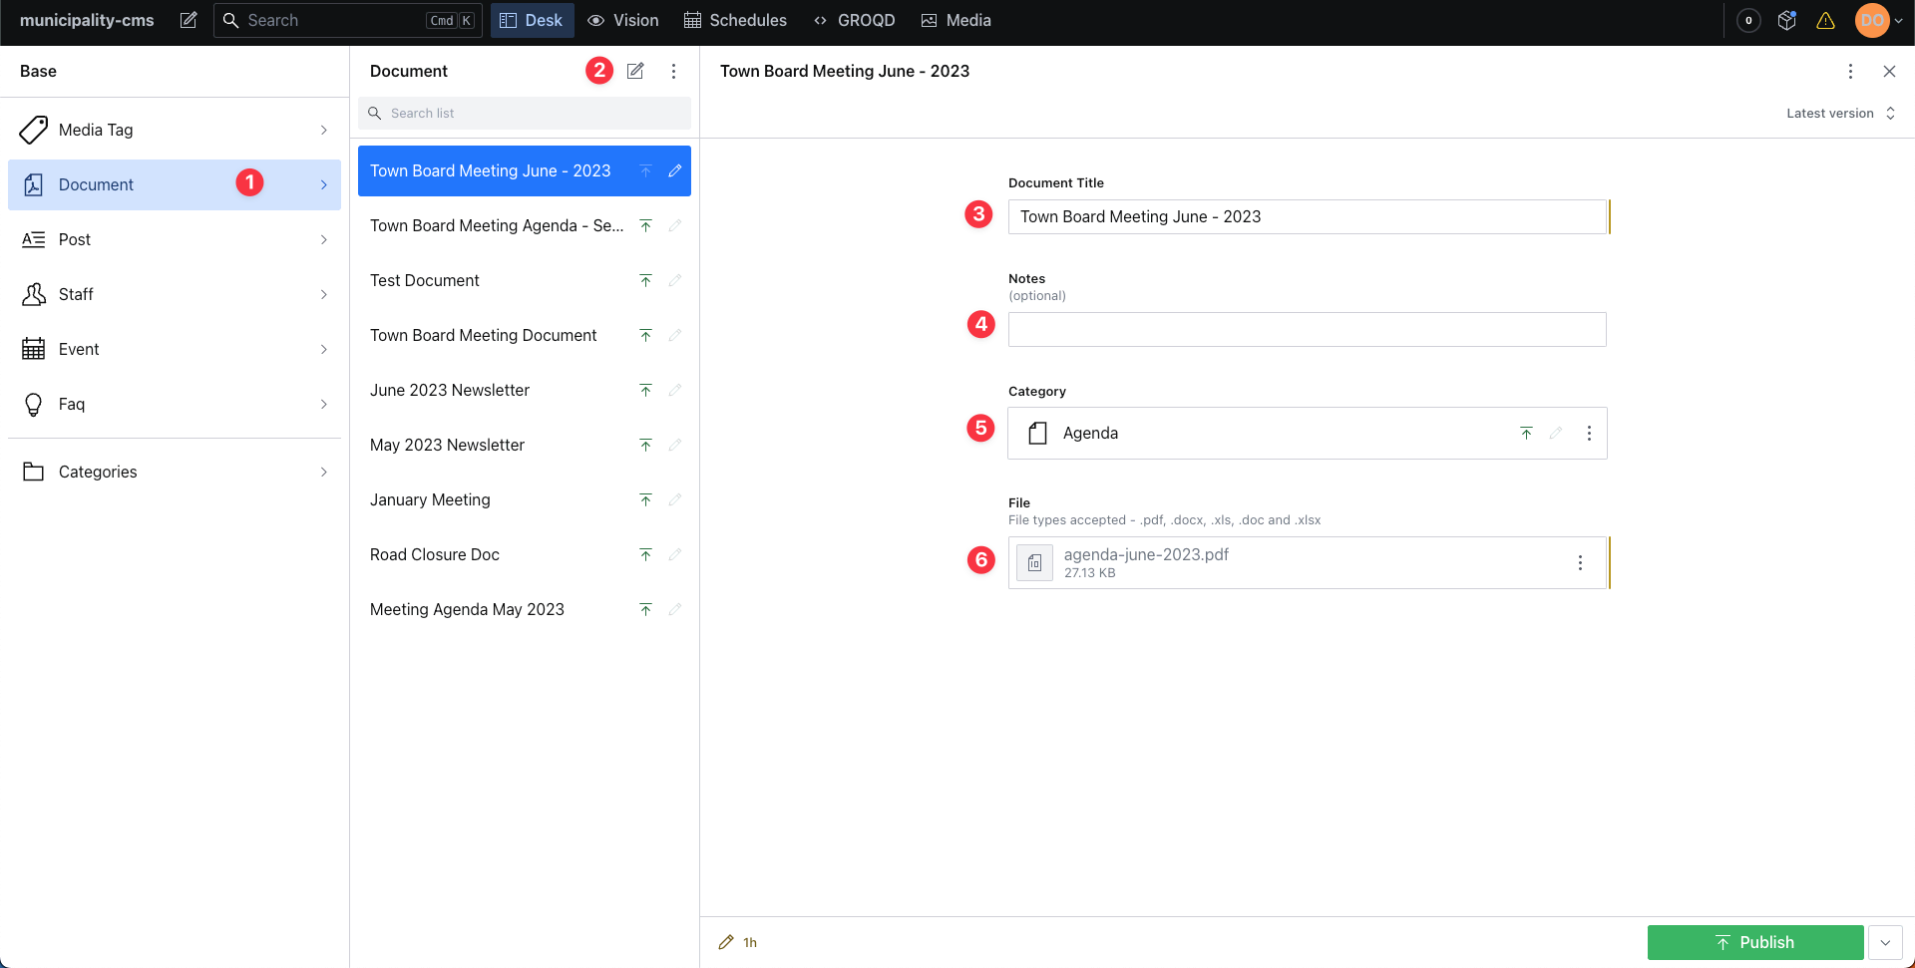
Task: Open the three-dot menu in the Document list header
Action: (x=674, y=71)
